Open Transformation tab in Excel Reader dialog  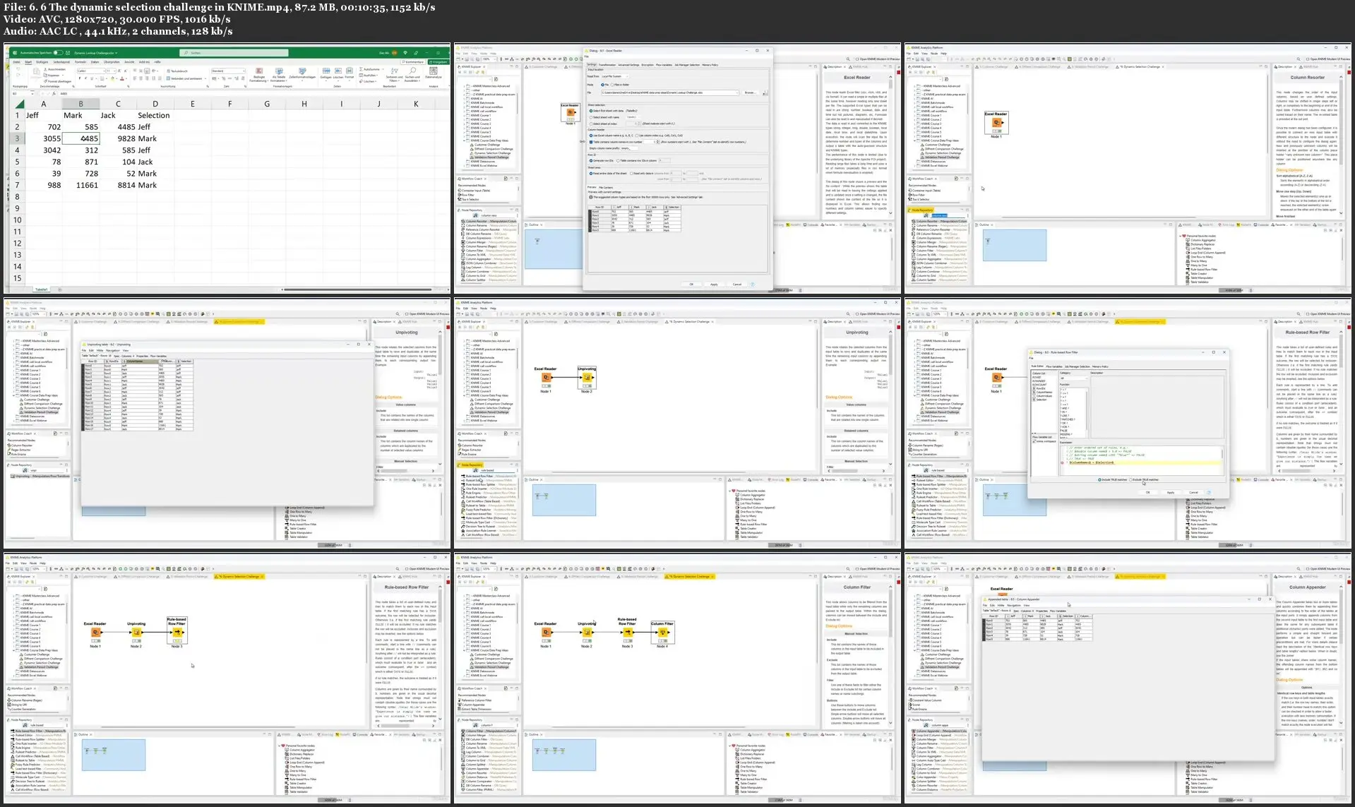click(x=607, y=65)
